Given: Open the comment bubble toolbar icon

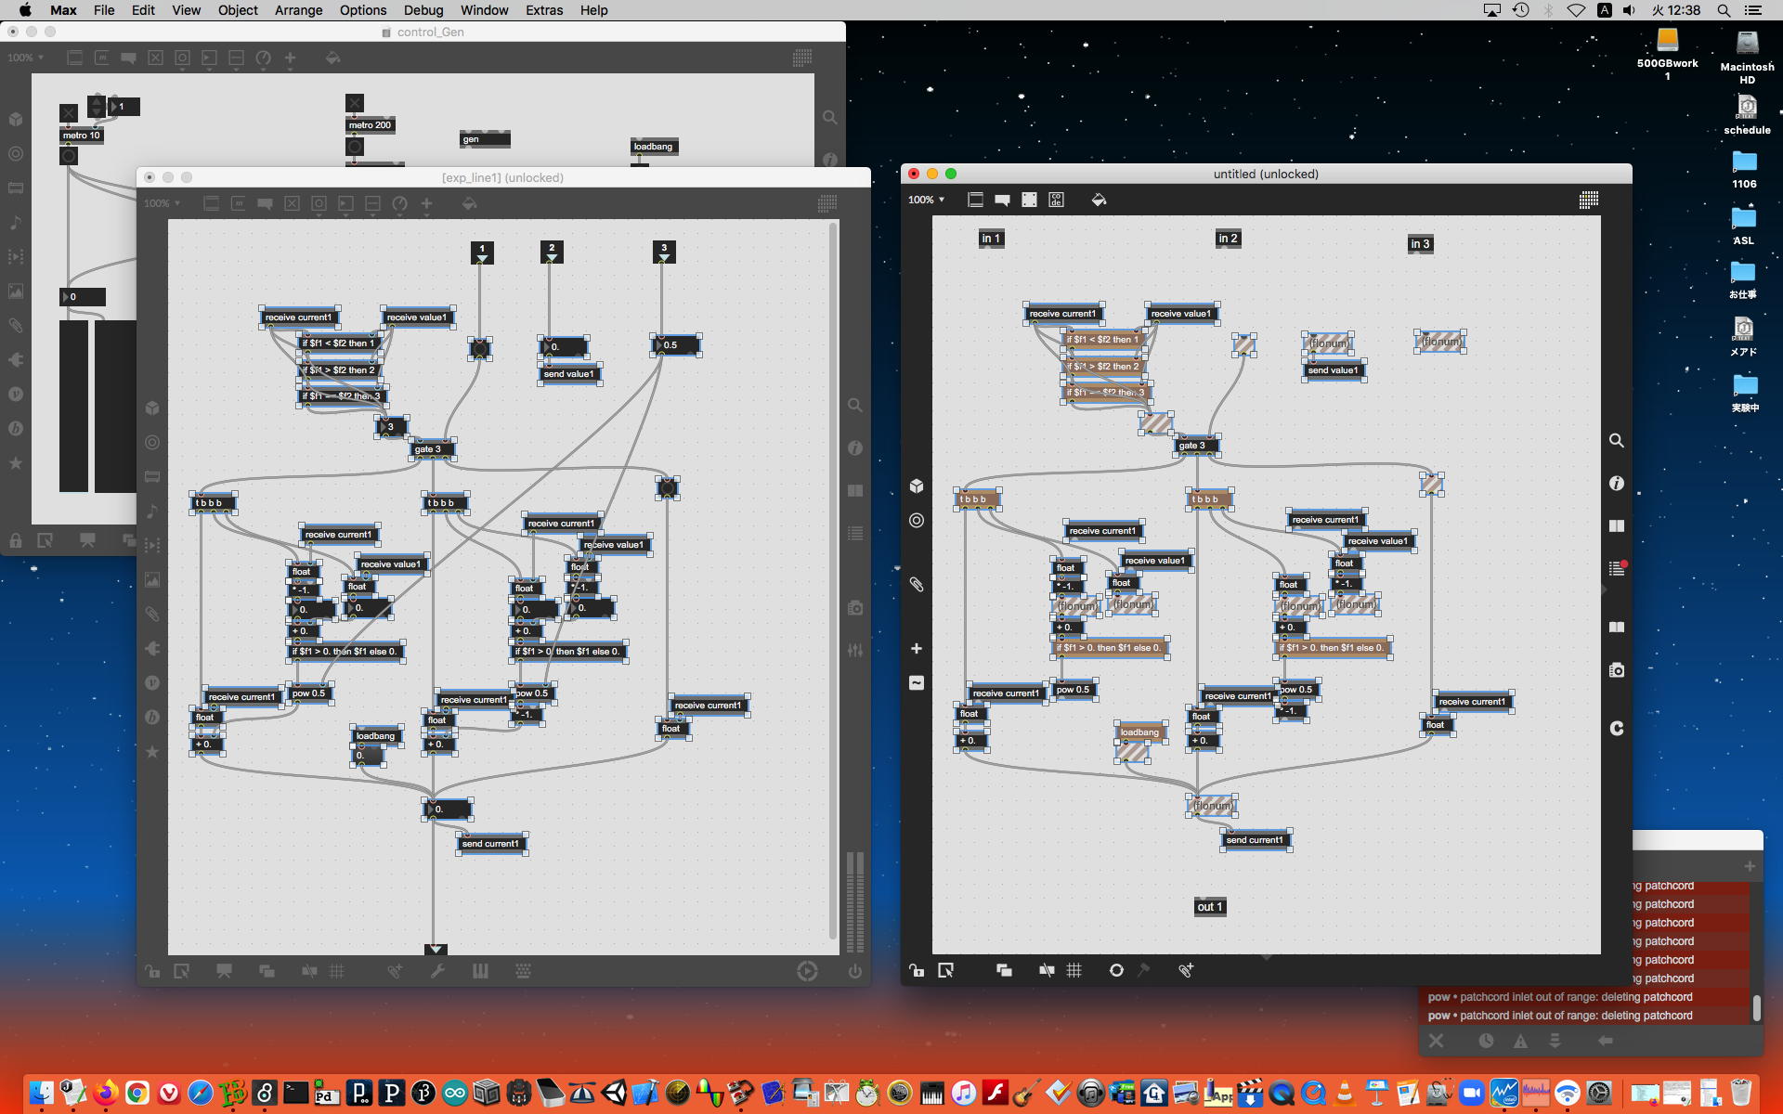Looking at the screenshot, I should point(1002,200).
